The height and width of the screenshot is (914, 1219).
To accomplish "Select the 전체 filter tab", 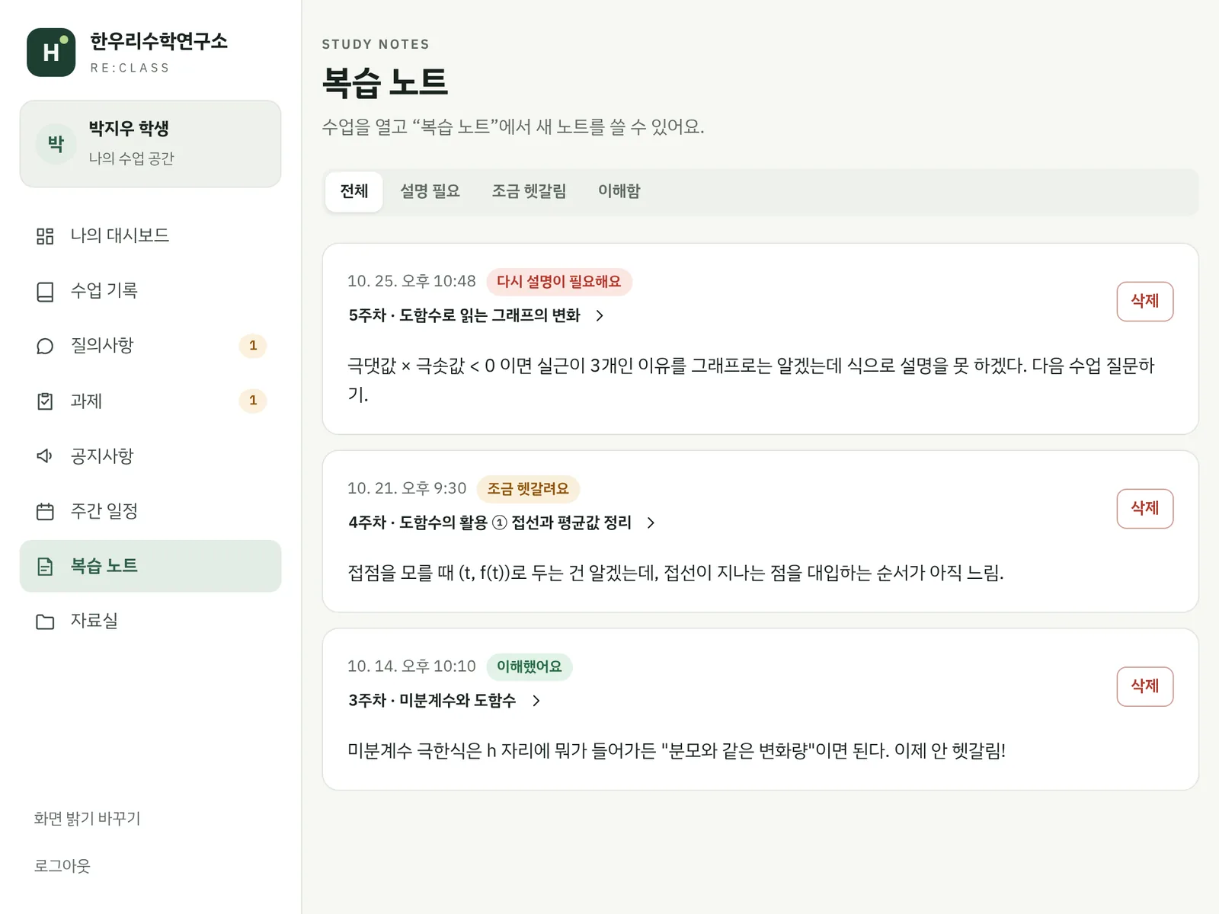I will pos(354,191).
